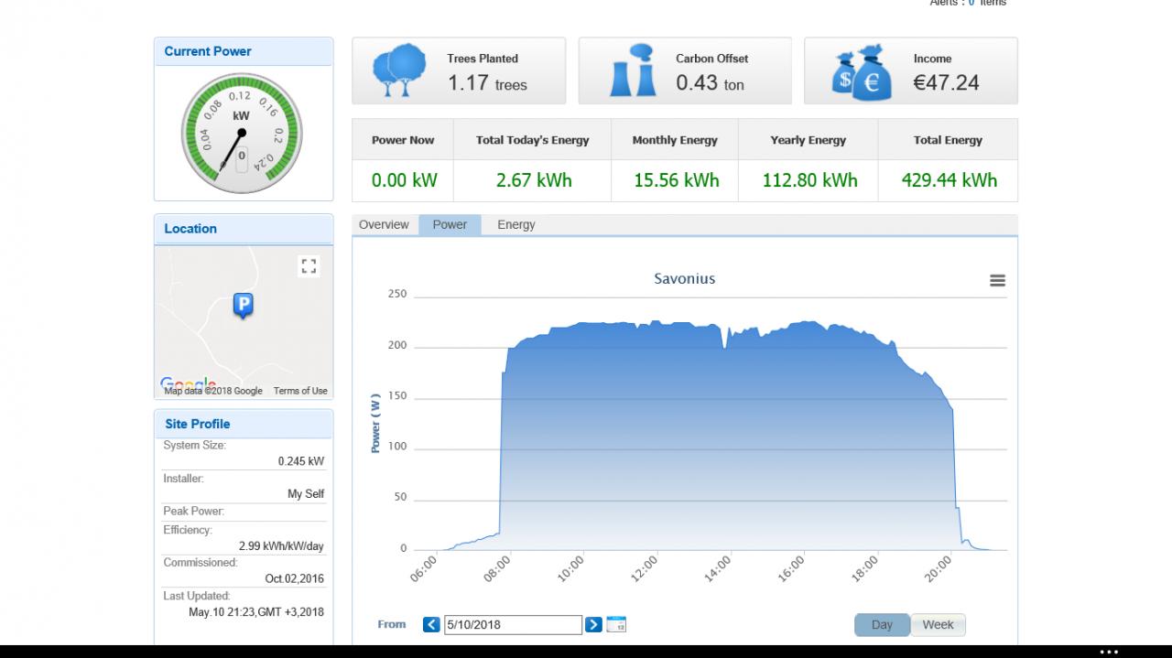
Task: Click the Current Power panel header
Action: coord(244,51)
